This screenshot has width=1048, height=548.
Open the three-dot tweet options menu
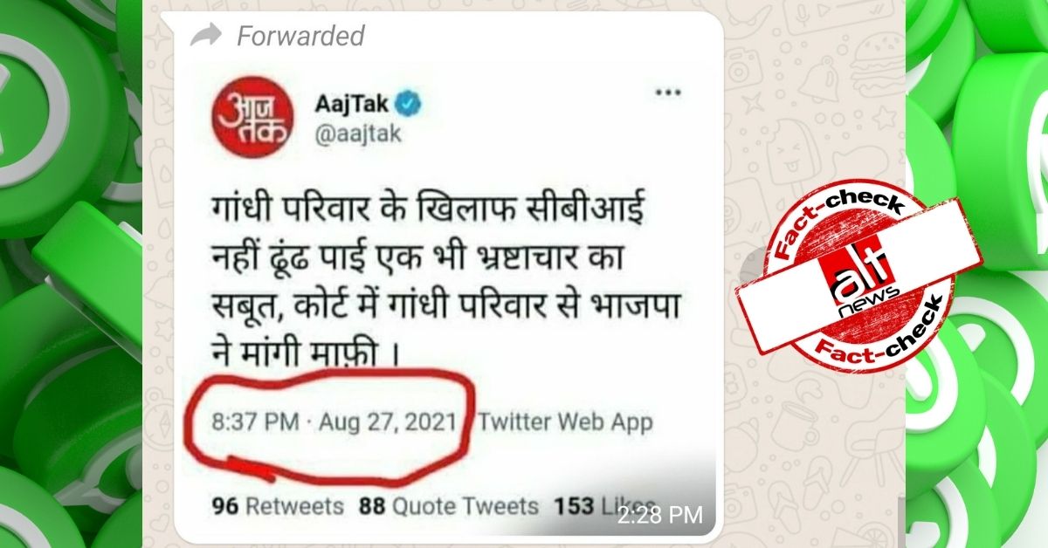(x=669, y=91)
